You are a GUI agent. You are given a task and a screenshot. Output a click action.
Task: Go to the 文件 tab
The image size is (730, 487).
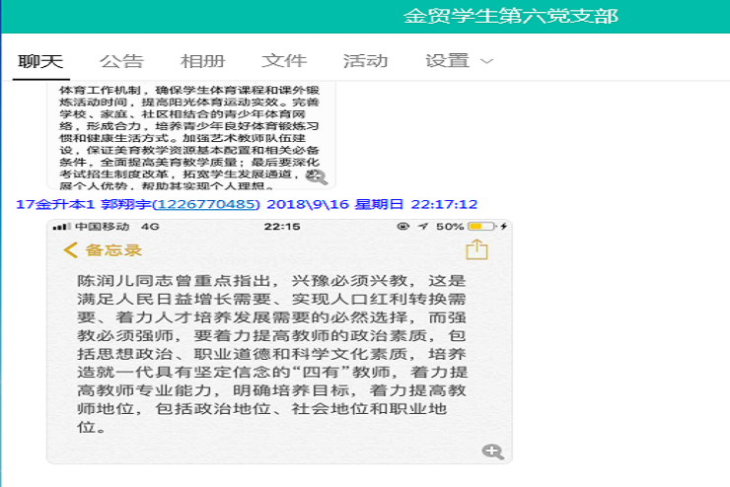(284, 61)
